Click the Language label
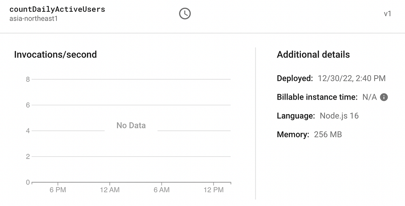405x206 pixels. [296, 116]
